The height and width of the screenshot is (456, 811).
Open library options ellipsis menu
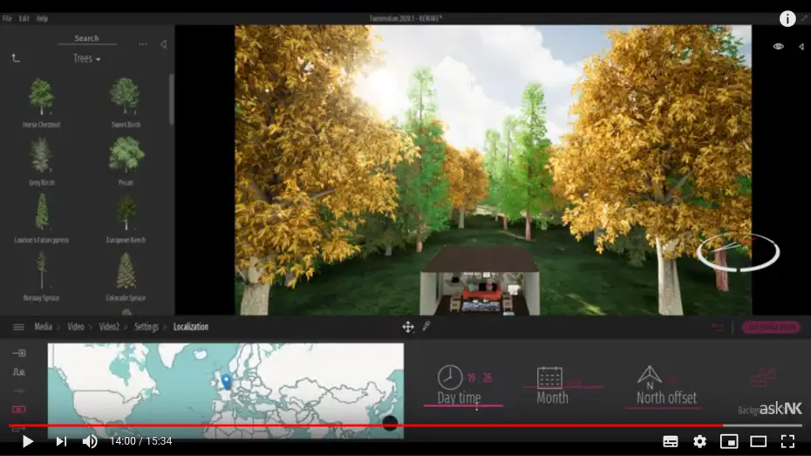143,44
